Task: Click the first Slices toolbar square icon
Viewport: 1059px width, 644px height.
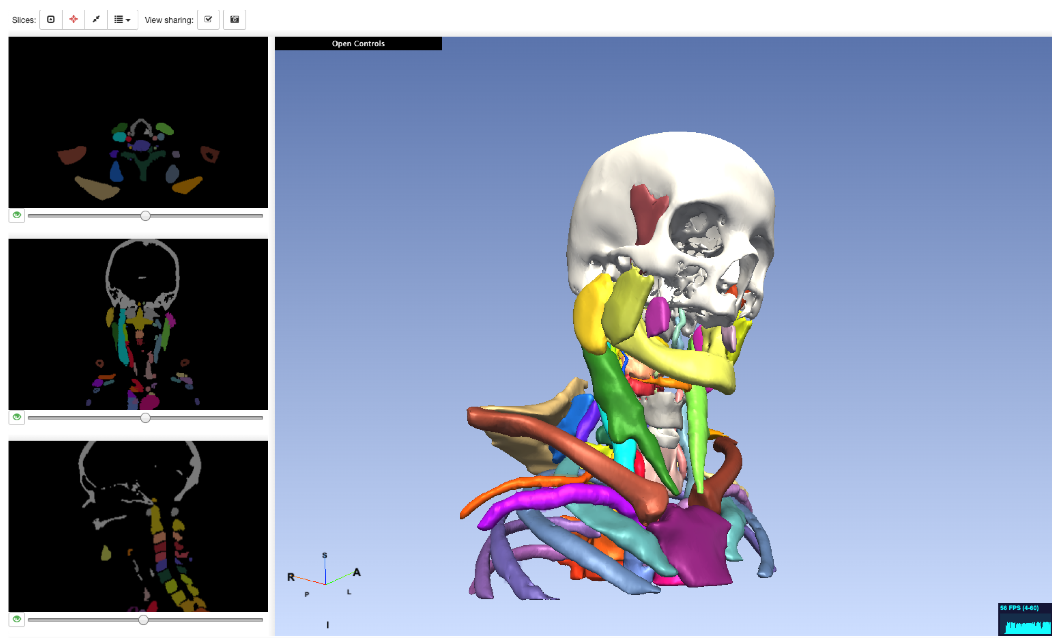Action: click(x=51, y=20)
